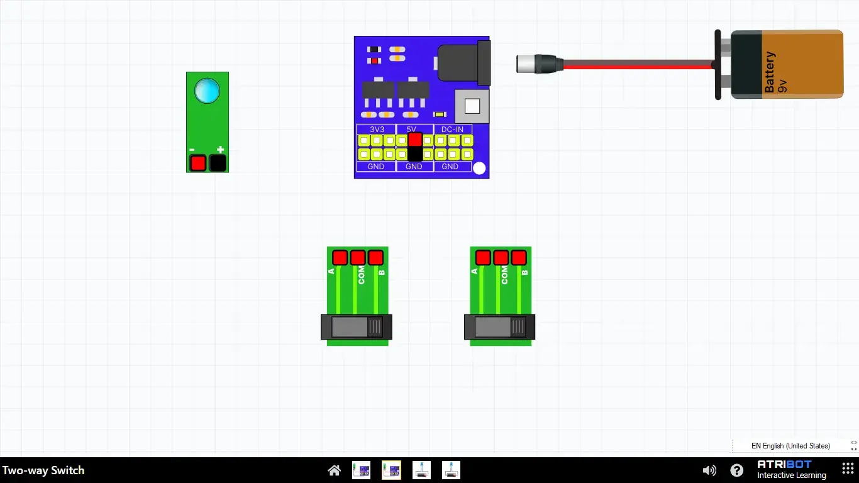Image resolution: width=859 pixels, height=483 pixels.
Task: Open the third lesson step thumbnail
Action: 421,470
